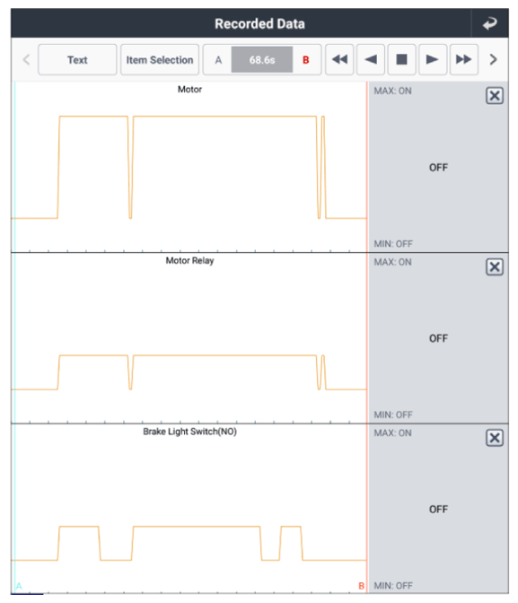Select cursor B in the toolbar
Screen dimensions: 518x603
click(x=306, y=60)
